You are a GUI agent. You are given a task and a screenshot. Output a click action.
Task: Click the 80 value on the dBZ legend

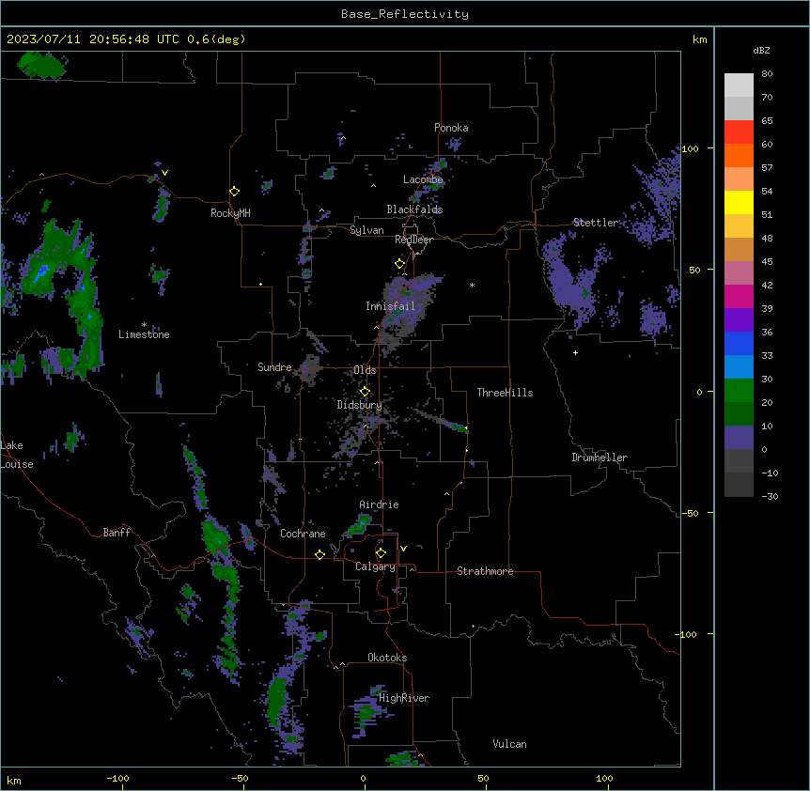click(x=767, y=74)
